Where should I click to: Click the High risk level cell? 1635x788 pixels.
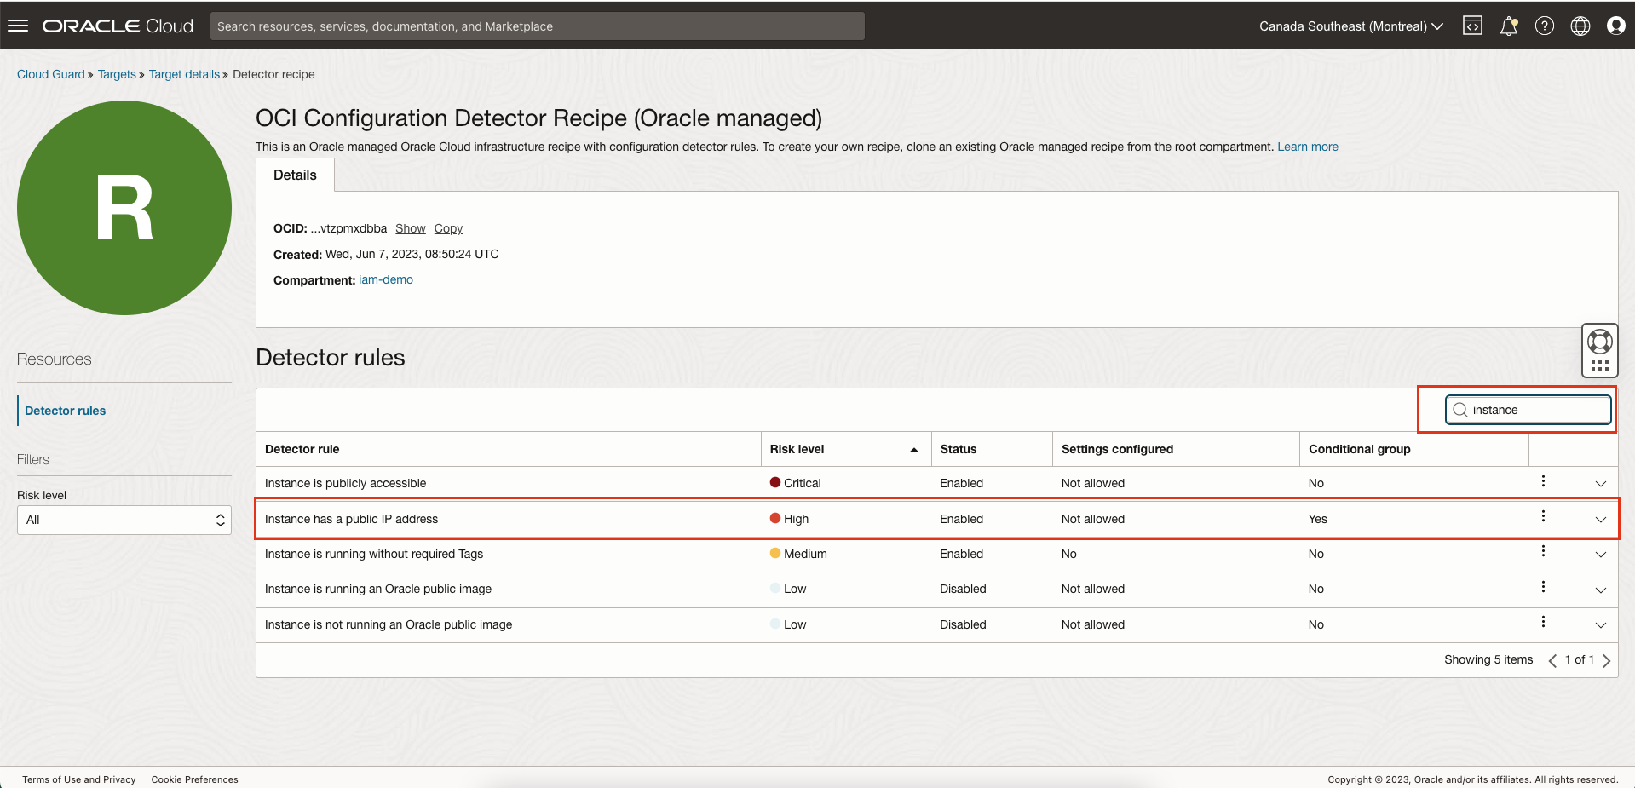[x=790, y=519]
